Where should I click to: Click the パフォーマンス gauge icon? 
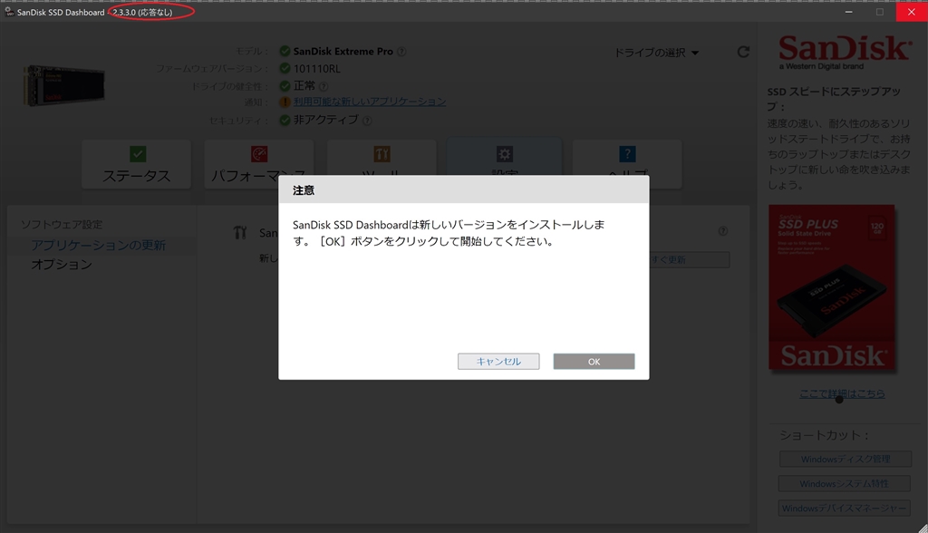coord(259,154)
